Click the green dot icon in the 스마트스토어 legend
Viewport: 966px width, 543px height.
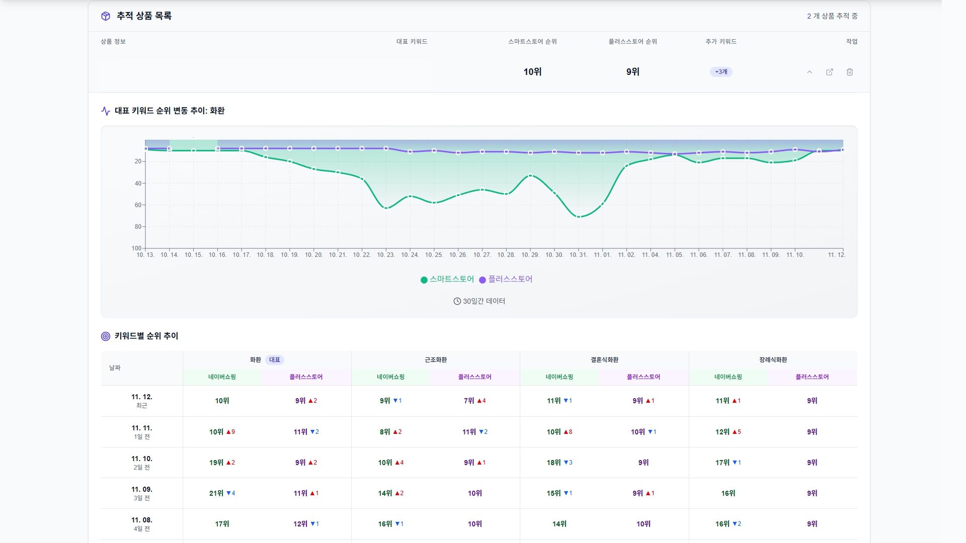(424, 279)
